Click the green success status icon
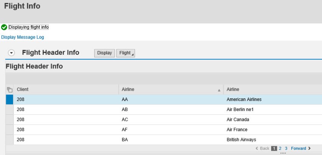The image size is (322, 155). point(4,27)
